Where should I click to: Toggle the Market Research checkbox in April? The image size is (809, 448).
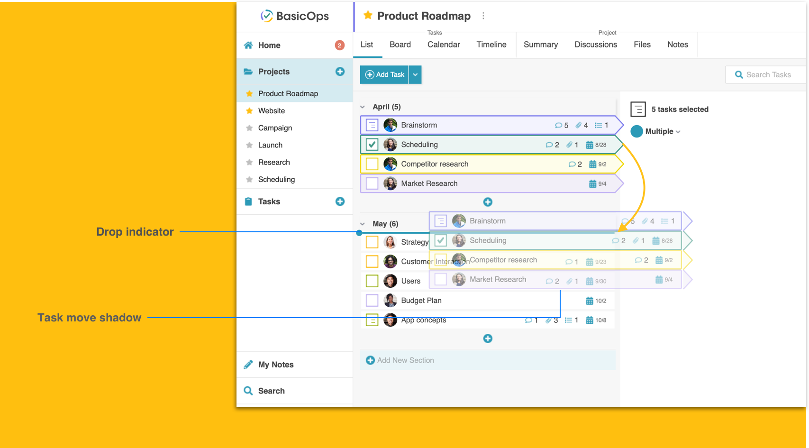click(372, 183)
